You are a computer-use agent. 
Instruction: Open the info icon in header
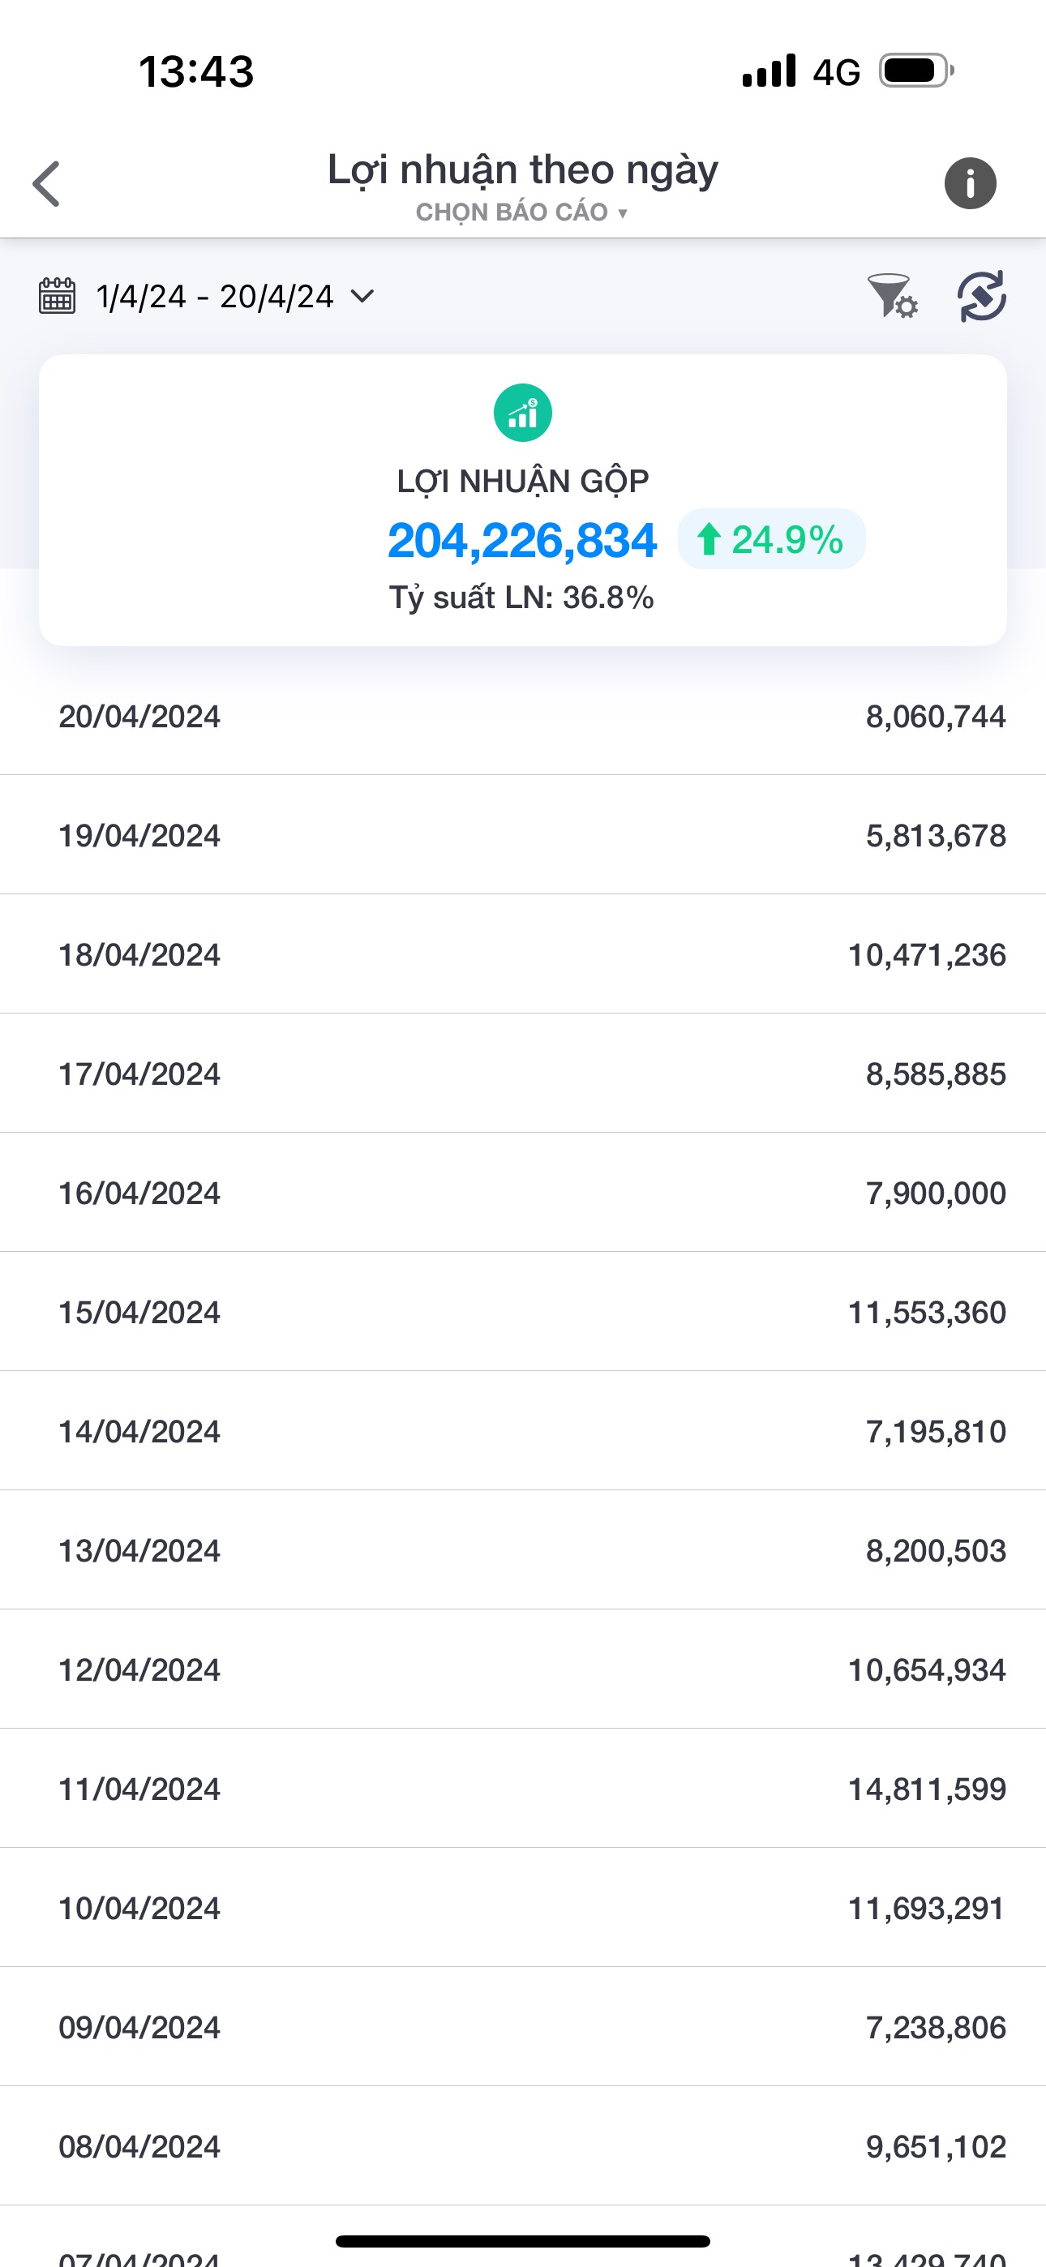coord(971,183)
